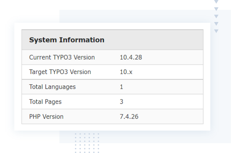
Task: Click the dot grid pattern below the table
Action: pos(87,142)
